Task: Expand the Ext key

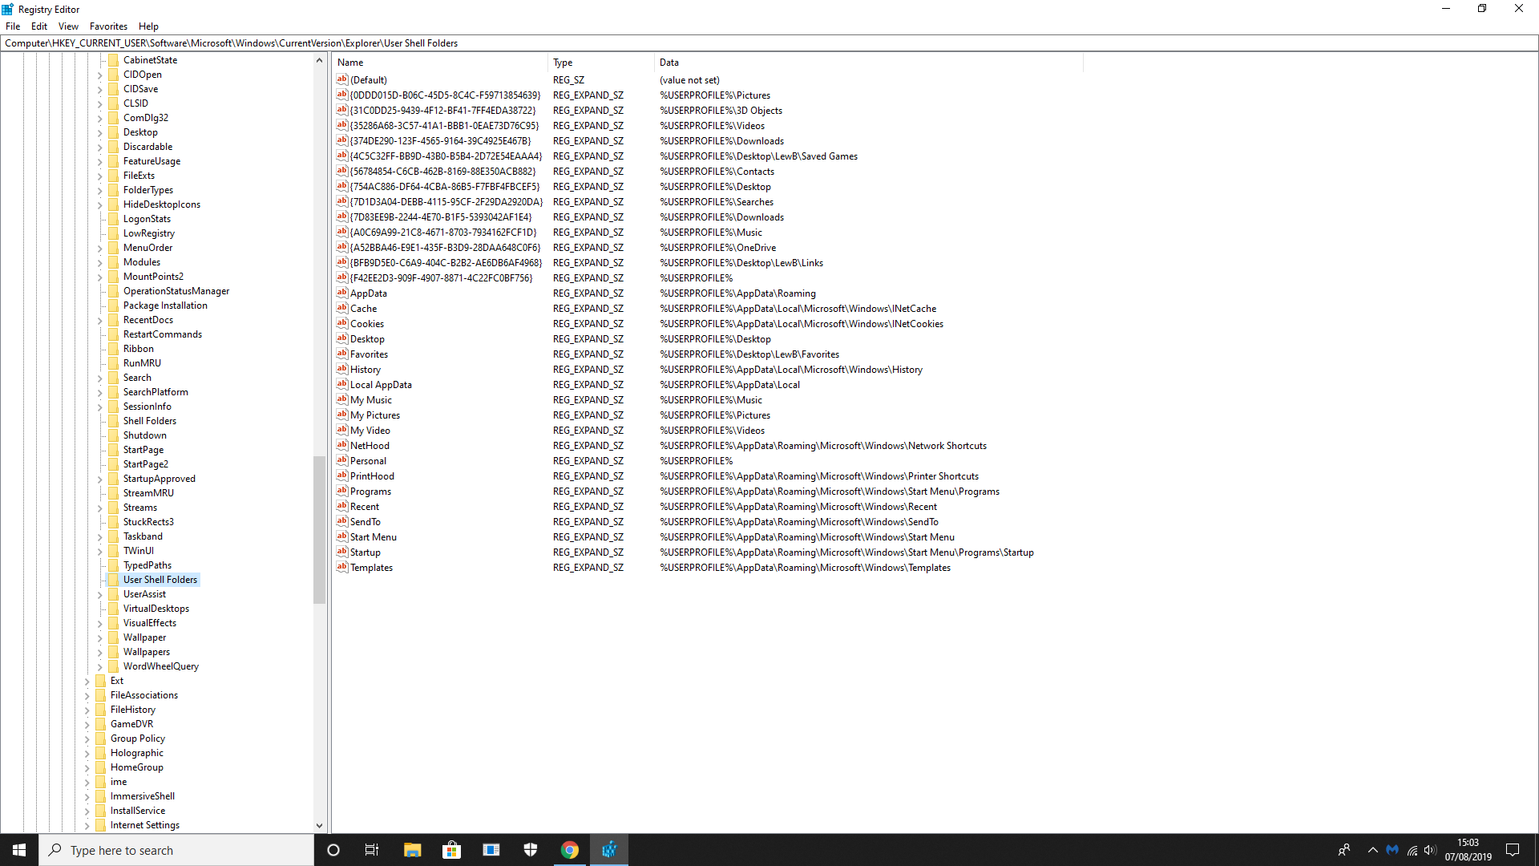Action: point(87,681)
